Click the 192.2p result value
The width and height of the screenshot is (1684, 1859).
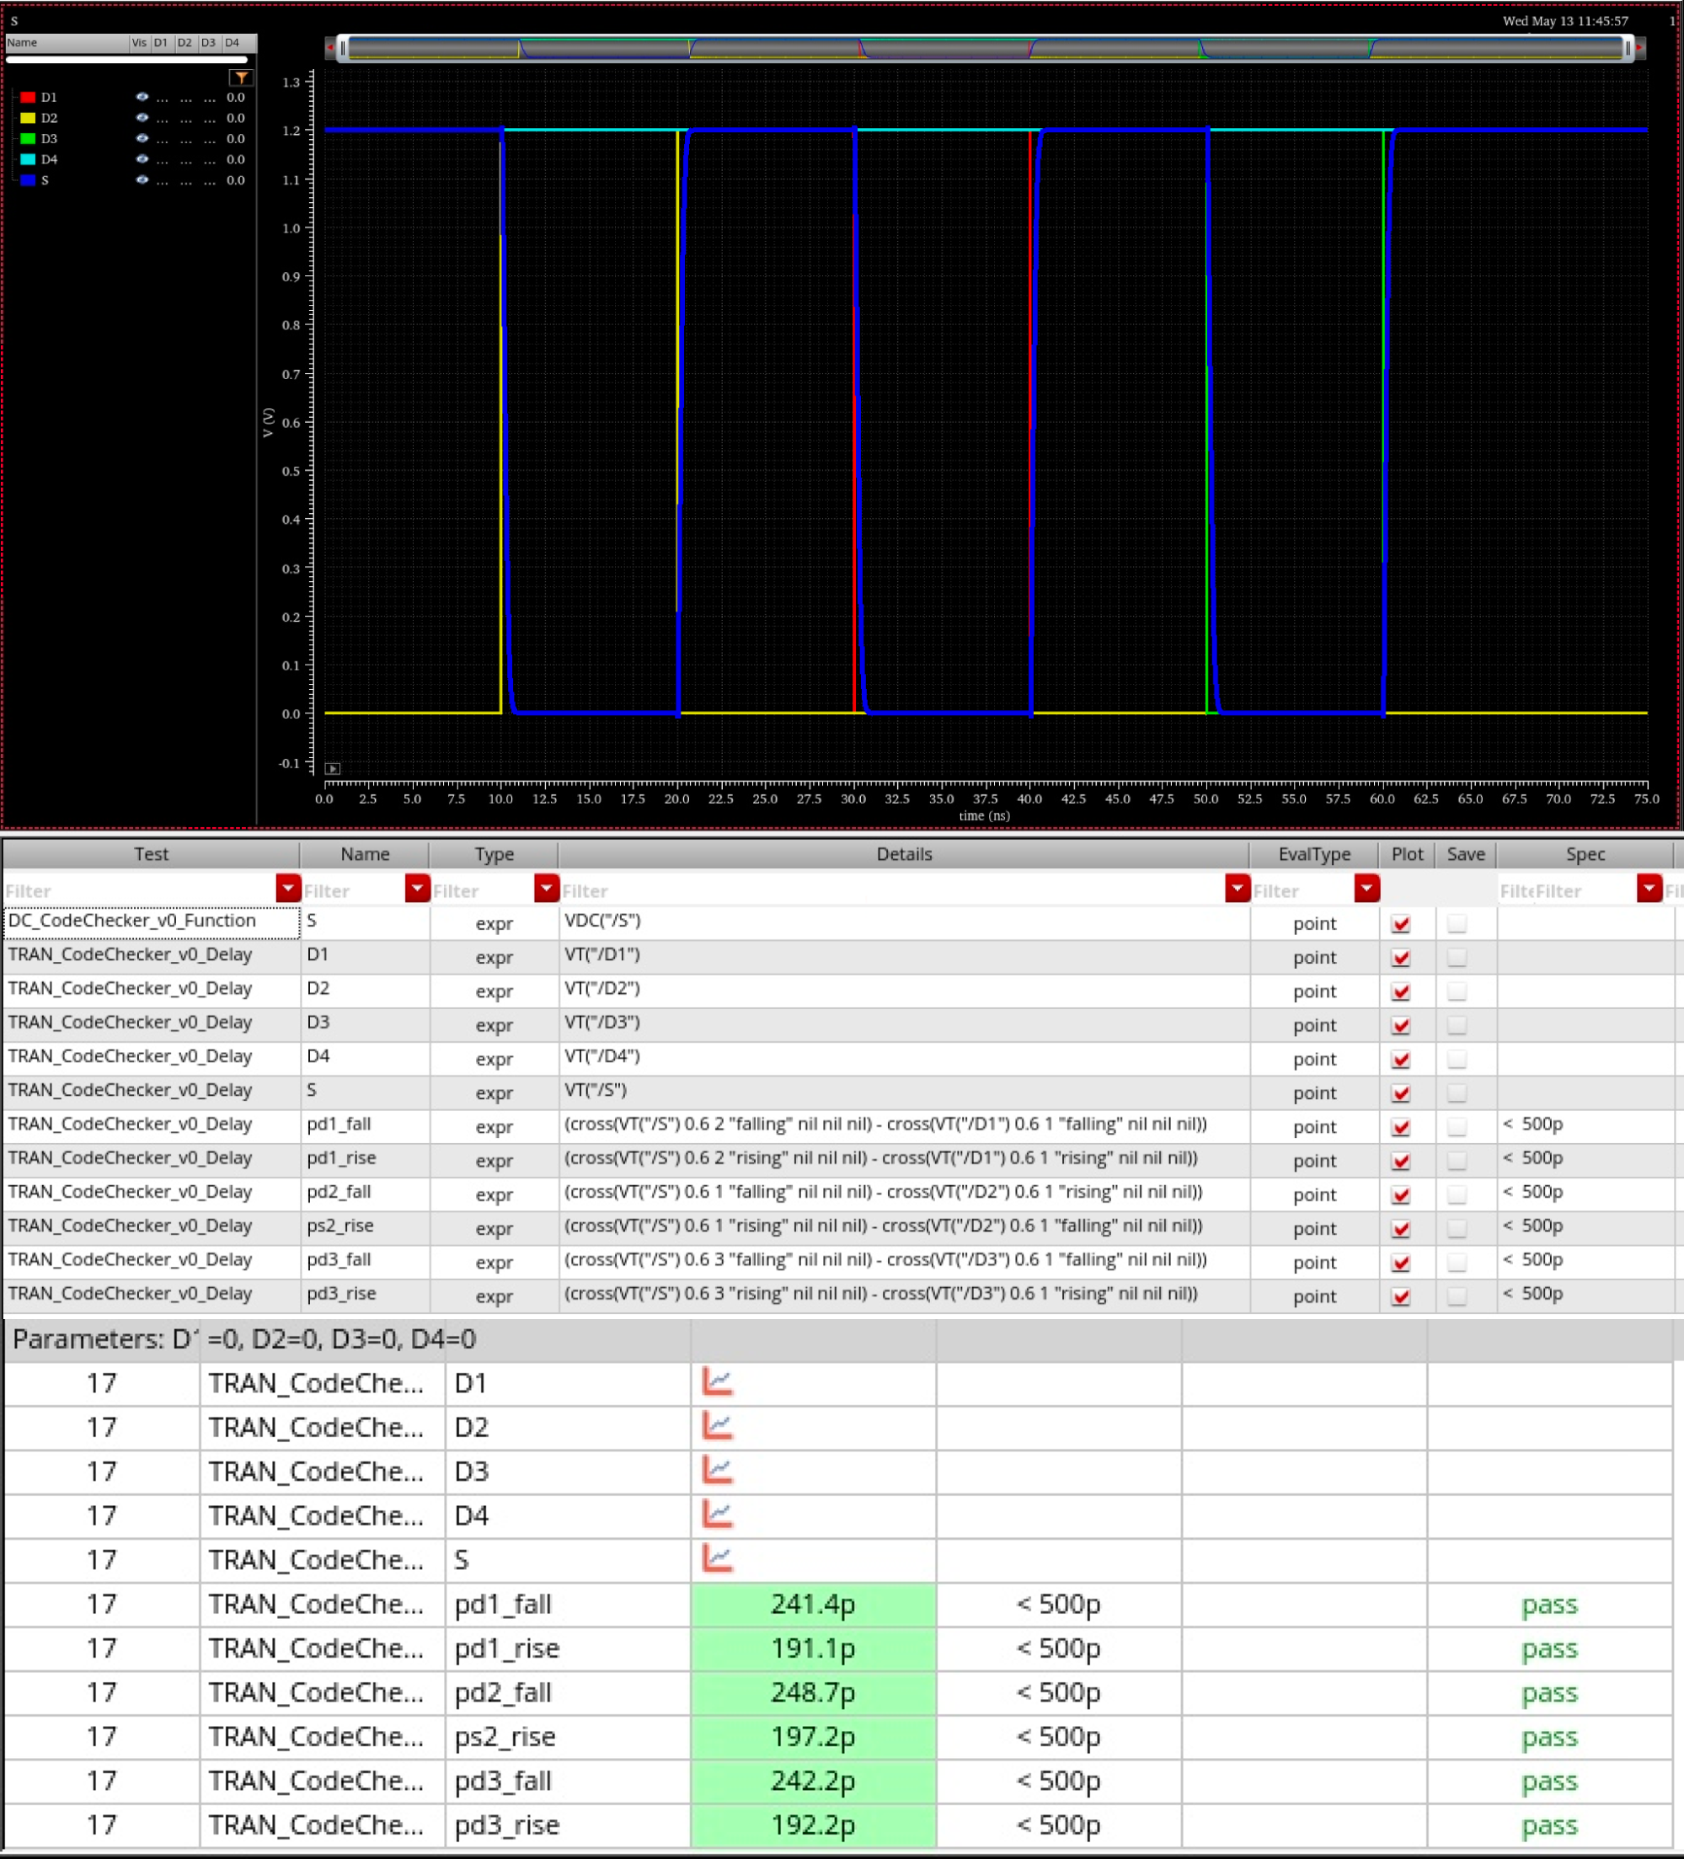point(814,1826)
